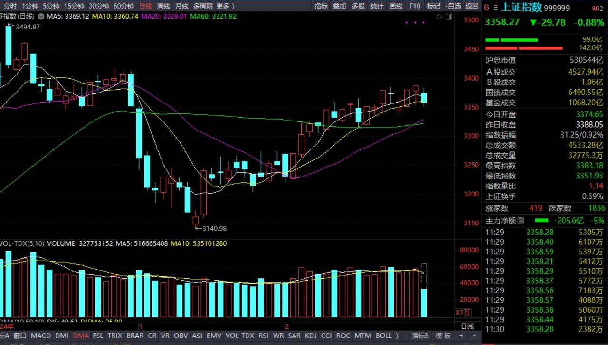Click 日线 label at chart bottom right

pos(467,326)
